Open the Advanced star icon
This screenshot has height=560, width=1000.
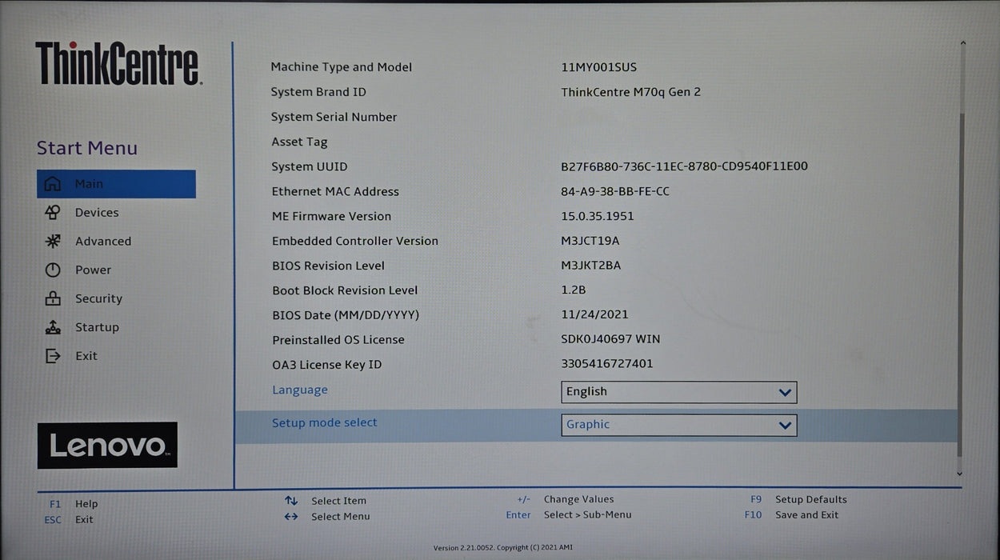pos(53,242)
